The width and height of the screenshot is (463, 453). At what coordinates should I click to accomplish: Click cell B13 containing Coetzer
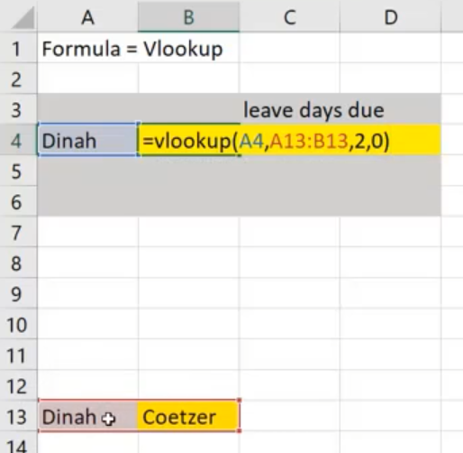coord(188,416)
